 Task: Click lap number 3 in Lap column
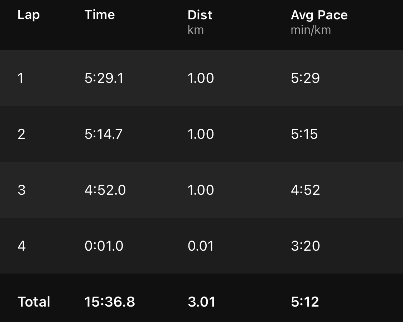21,190
